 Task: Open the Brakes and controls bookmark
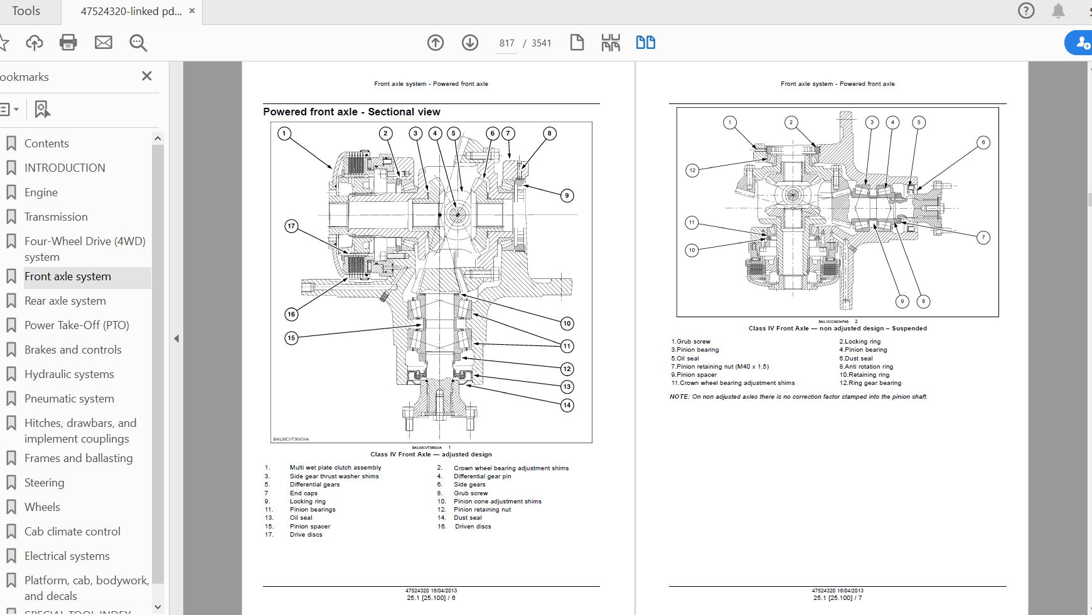point(73,350)
